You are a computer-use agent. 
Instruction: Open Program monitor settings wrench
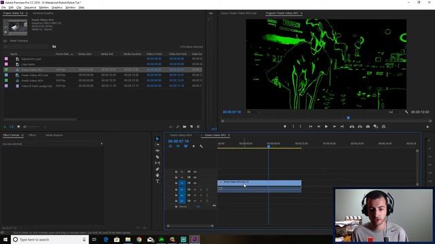(406, 112)
